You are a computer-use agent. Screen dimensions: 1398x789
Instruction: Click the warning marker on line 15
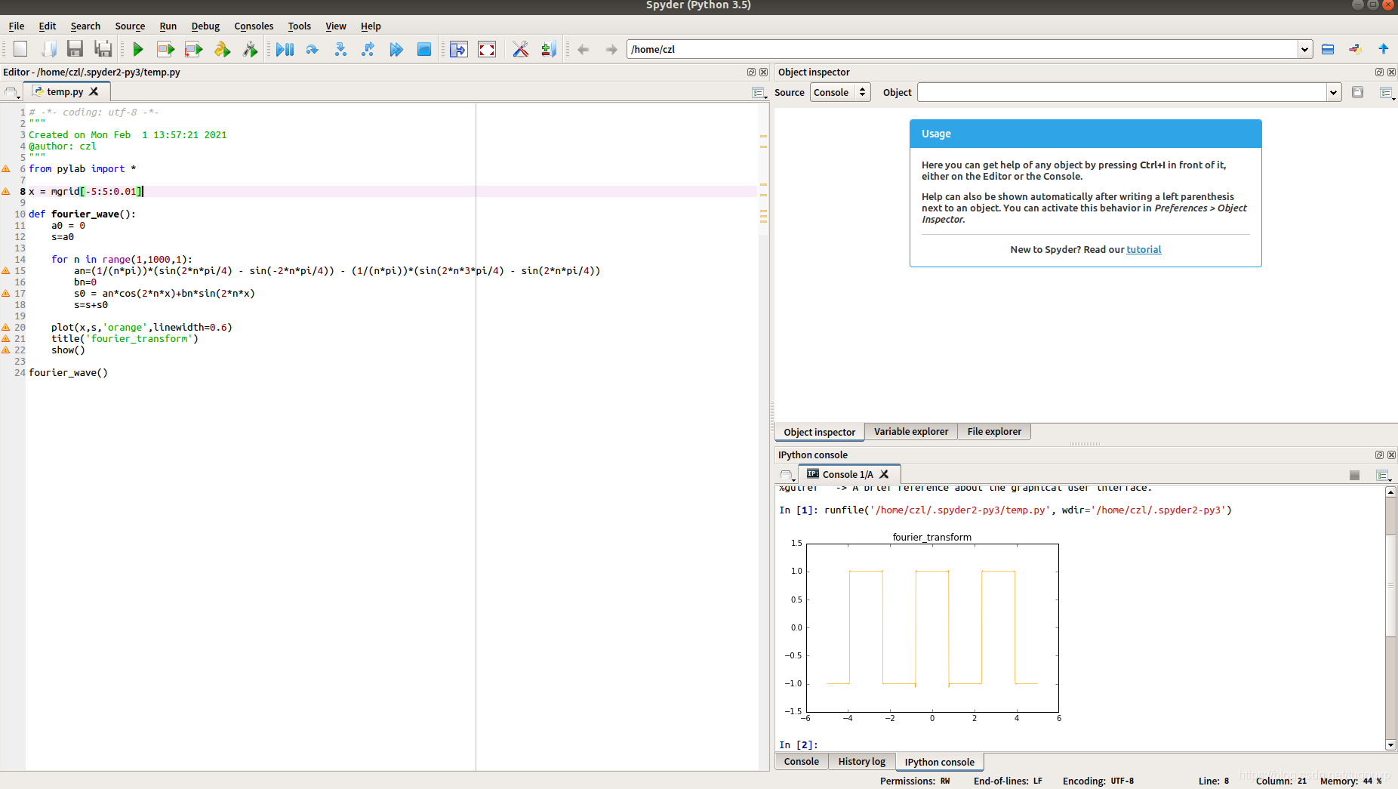[x=6, y=270]
